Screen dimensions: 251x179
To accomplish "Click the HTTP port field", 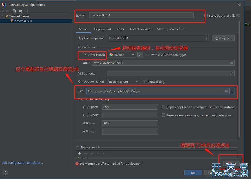I will (x=130, y=107).
